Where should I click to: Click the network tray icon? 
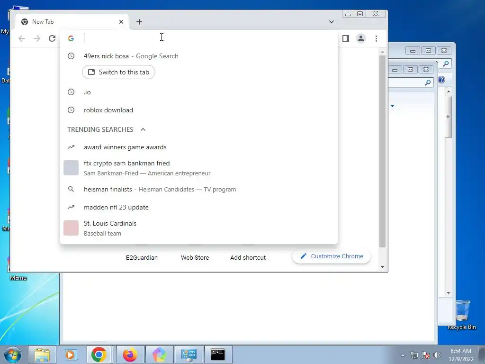(414, 355)
